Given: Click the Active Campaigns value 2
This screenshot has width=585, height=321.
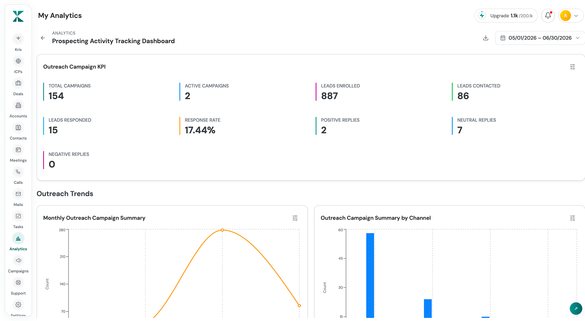Looking at the screenshot, I should [188, 96].
